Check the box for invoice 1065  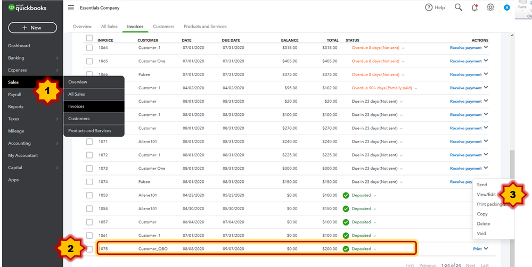pos(89,61)
